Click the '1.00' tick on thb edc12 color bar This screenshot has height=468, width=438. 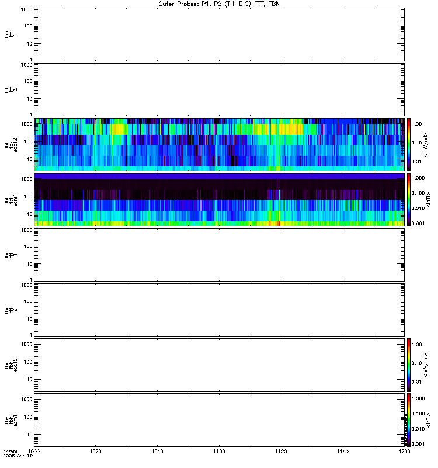click(x=416, y=124)
